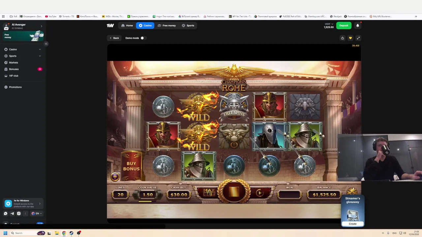
Task: Click the ENG keyboard language indicator
Action: coord(394,233)
